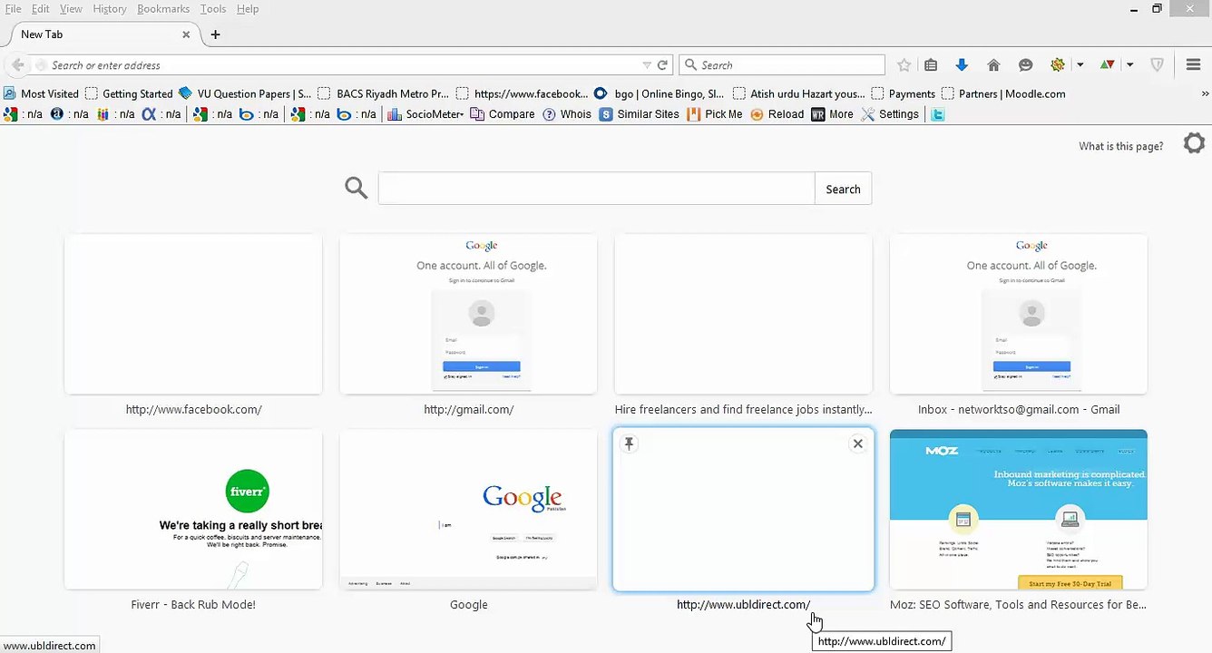The width and height of the screenshot is (1212, 653).
Task: Open the chat smiley icon in toolbar
Action: point(1026,65)
